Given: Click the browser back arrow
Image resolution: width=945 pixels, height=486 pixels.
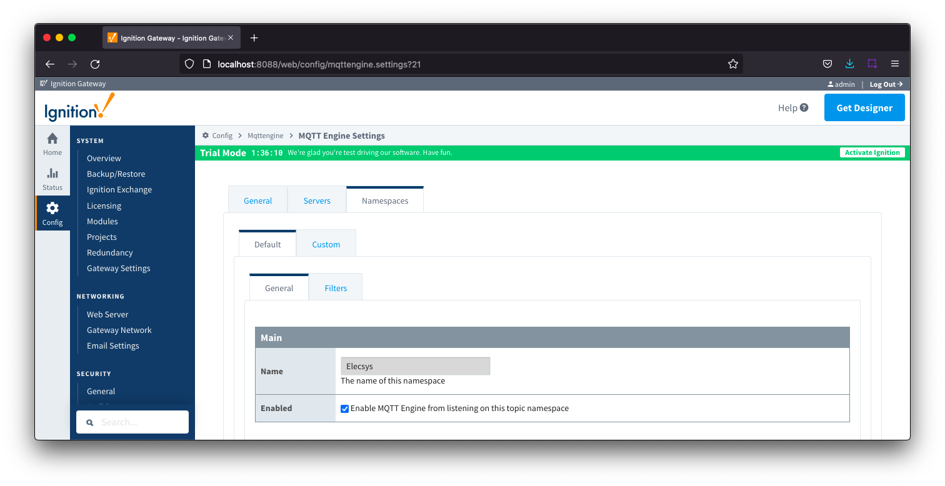Looking at the screenshot, I should pos(50,64).
